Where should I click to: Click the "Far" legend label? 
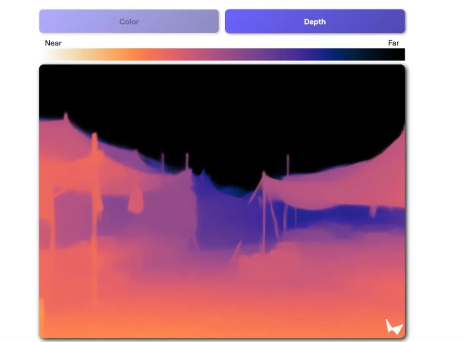point(393,43)
